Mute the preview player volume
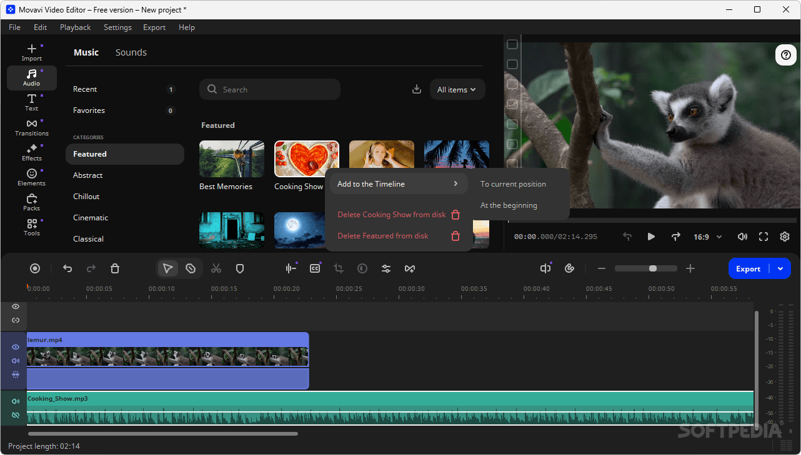The width and height of the screenshot is (801, 455). 742,237
